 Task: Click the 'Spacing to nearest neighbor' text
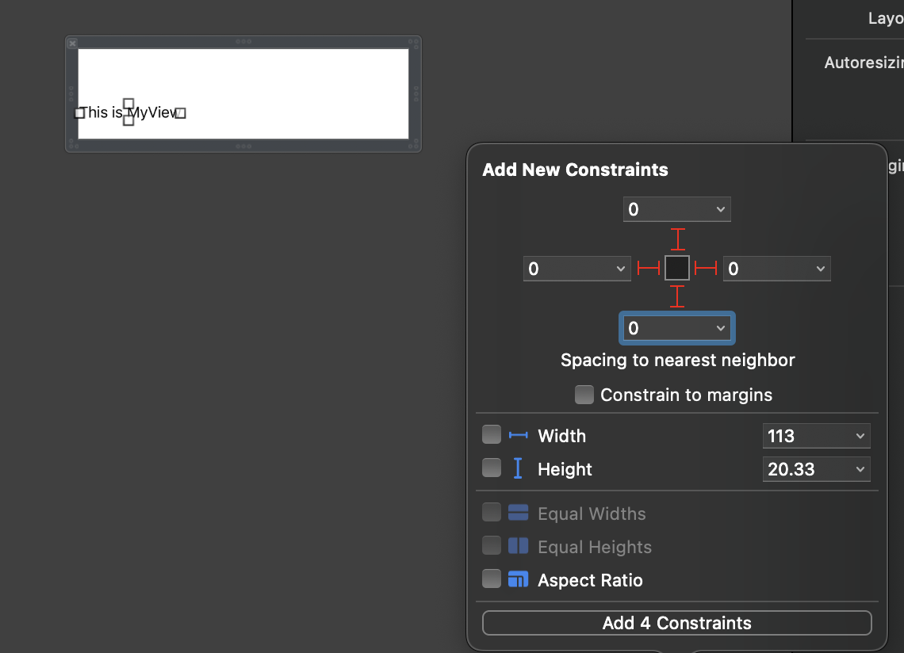[677, 361]
